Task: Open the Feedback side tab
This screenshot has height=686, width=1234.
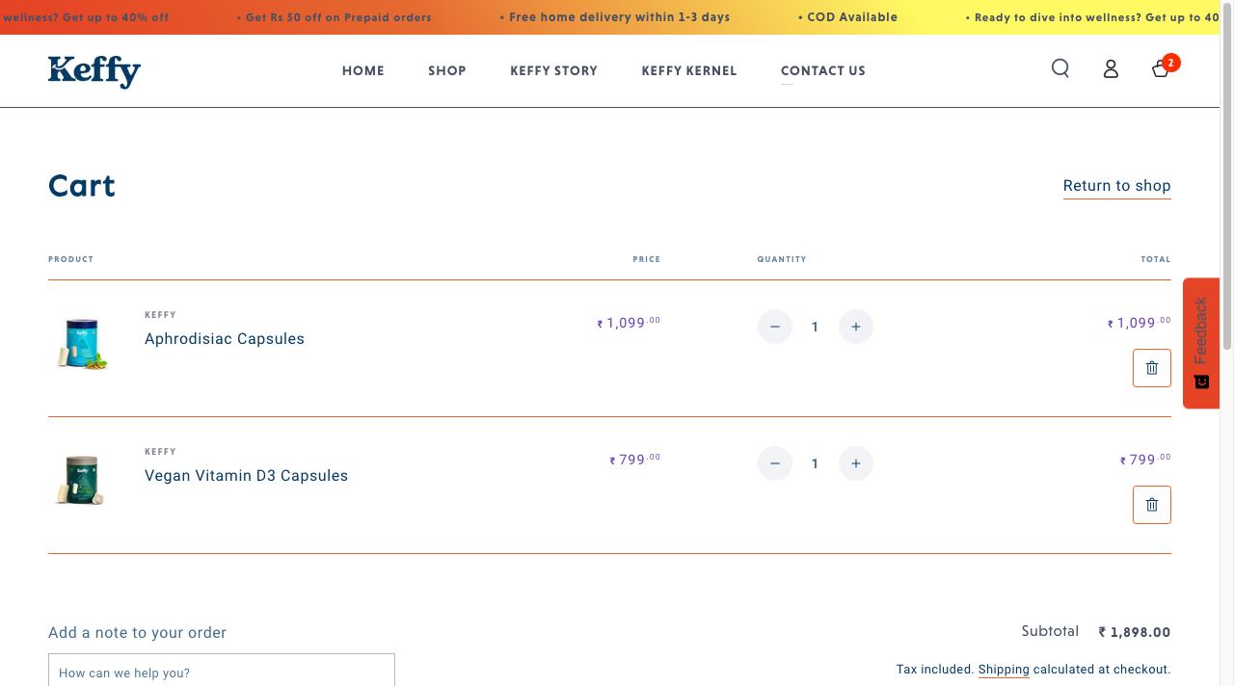Action: point(1201,343)
